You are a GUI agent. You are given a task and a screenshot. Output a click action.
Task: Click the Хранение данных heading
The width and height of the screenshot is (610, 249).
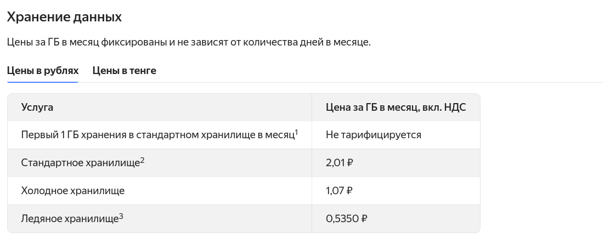pyautogui.click(x=64, y=17)
